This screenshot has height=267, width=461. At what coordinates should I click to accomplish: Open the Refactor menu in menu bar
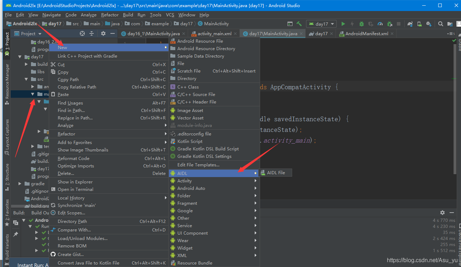click(x=110, y=15)
